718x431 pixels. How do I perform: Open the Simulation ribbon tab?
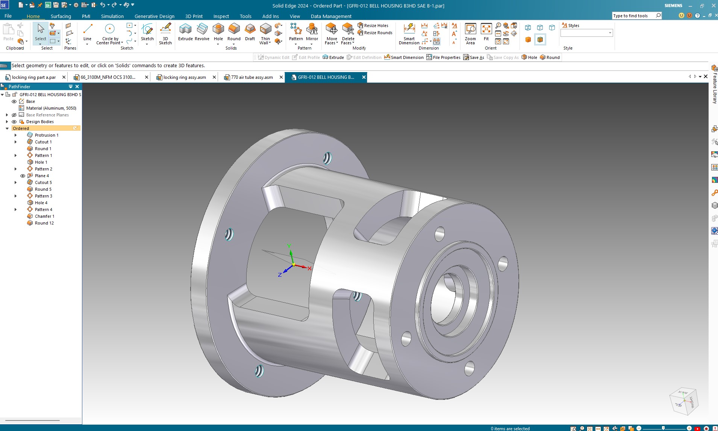[112, 16]
